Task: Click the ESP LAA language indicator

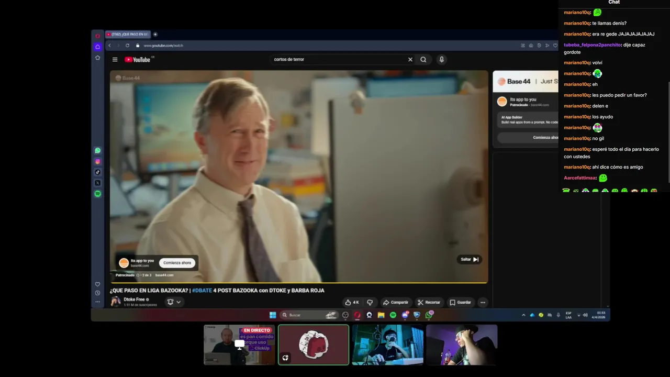Action: (x=568, y=315)
